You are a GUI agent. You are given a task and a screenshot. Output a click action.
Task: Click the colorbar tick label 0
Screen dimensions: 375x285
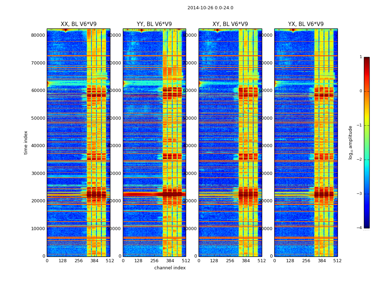pos(360,91)
